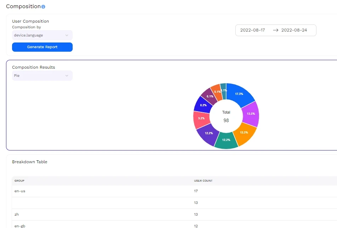The image size is (337, 228).
Task: Click the Generate Report button
Action: (x=42, y=47)
